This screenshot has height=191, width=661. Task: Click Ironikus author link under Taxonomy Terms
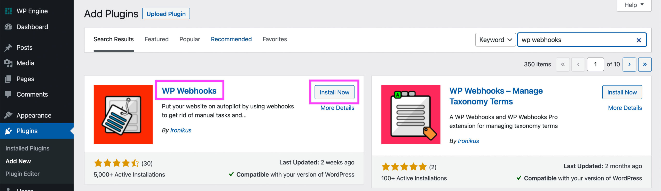click(468, 141)
